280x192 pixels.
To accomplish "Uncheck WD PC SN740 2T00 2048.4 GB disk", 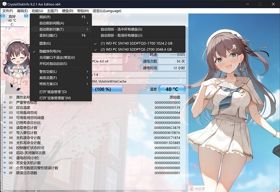I will [x=136, y=49].
